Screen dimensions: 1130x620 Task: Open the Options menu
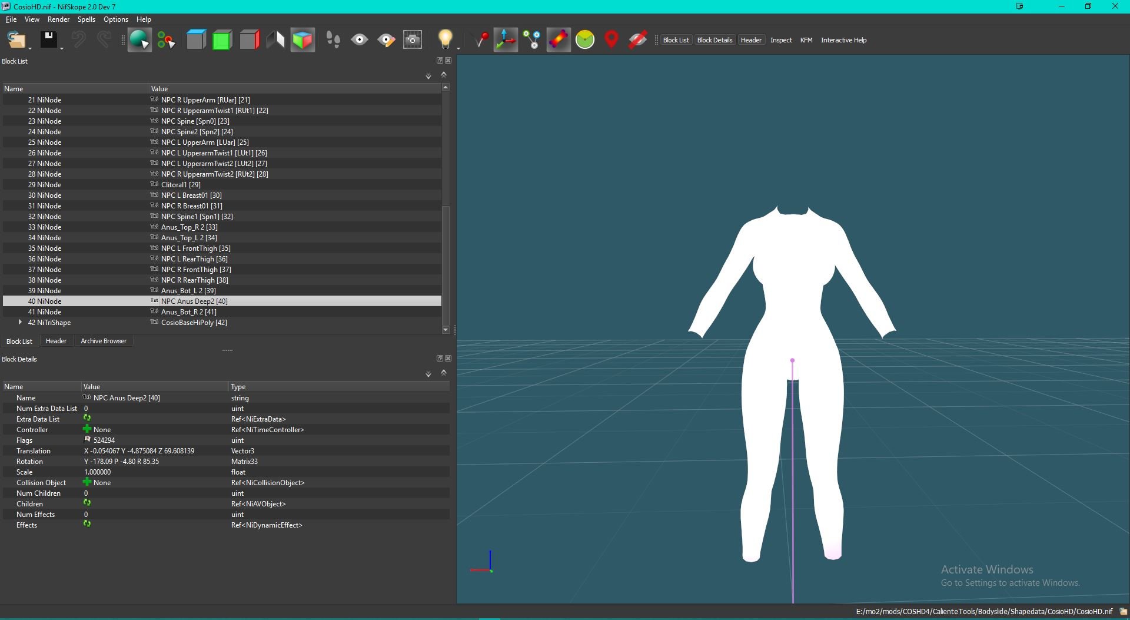[x=116, y=19]
